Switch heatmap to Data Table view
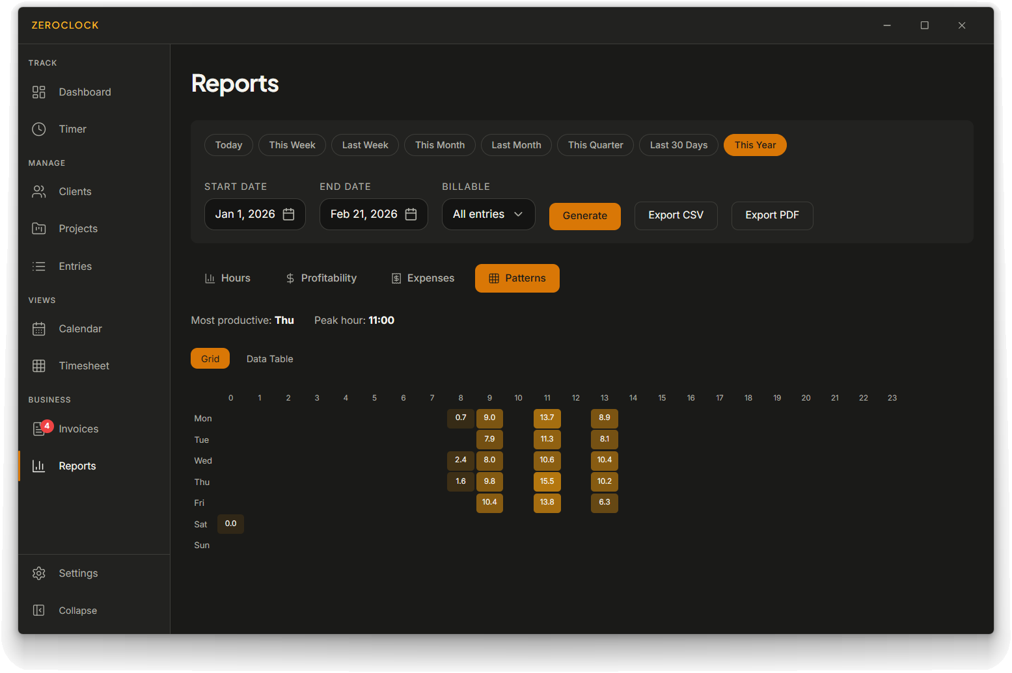This screenshot has height=673, width=1012. (269, 359)
